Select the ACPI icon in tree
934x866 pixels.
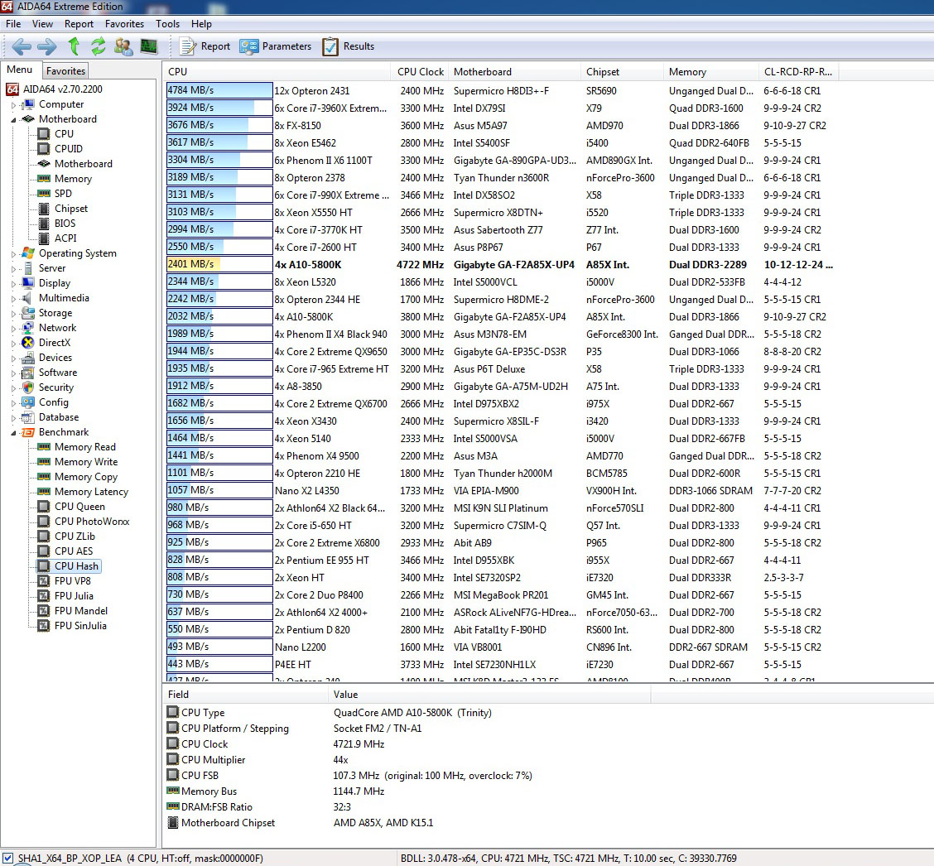44,238
